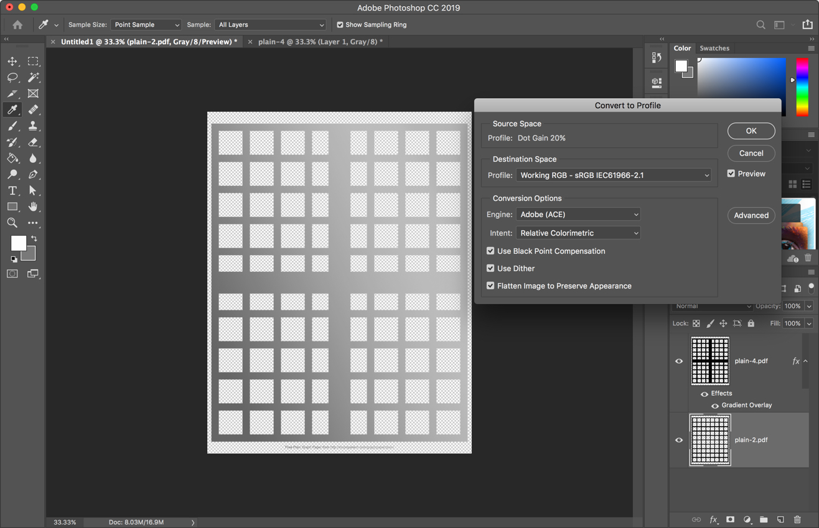Select the Lasso tool

tap(12, 77)
